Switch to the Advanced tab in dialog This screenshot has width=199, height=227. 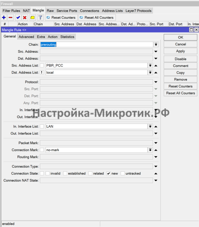[x=26, y=37]
